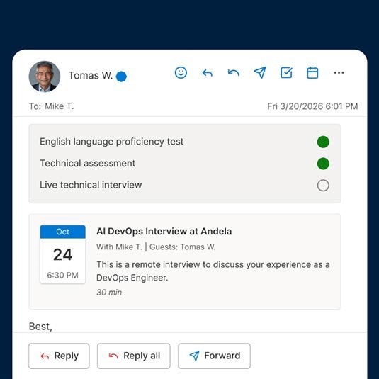379x379 pixels.
Task: Click the Reply all button
Action: coord(134,356)
